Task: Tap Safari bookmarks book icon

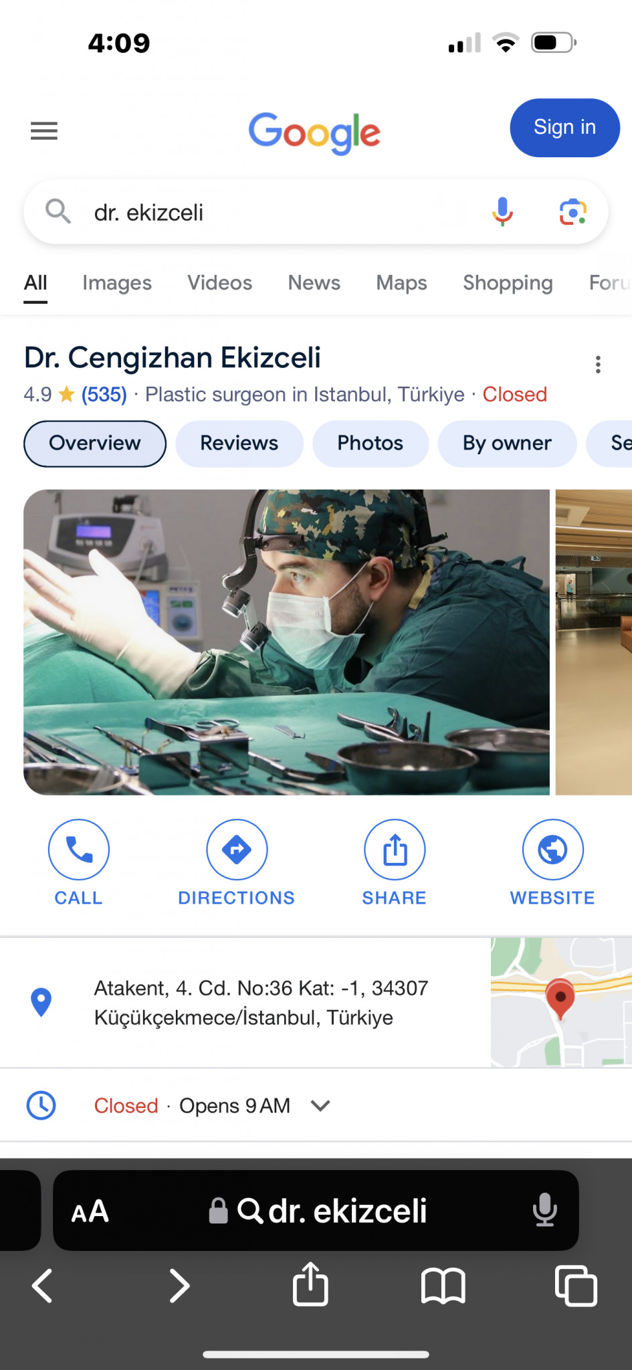Action: [x=443, y=1286]
